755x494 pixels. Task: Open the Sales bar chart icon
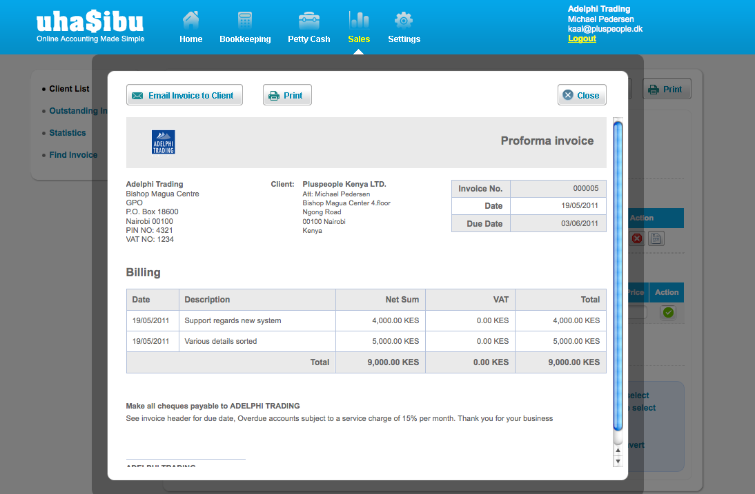pos(359,20)
